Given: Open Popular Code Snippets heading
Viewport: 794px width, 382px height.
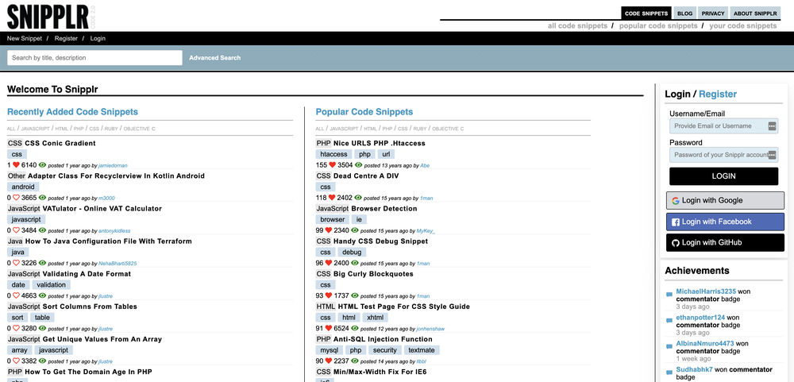Looking at the screenshot, I should tap(364, 112).
